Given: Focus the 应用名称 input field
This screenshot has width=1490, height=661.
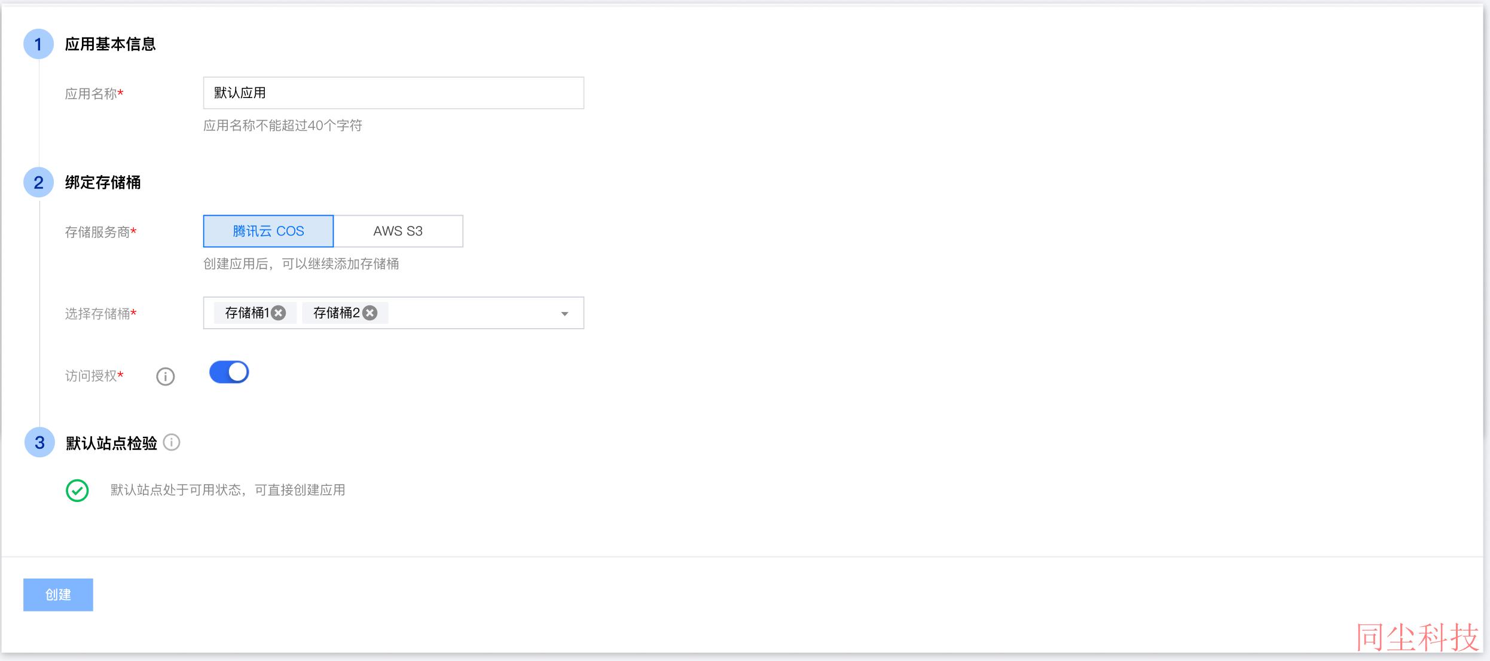Looking at the screenshot, I should [393, 93].
